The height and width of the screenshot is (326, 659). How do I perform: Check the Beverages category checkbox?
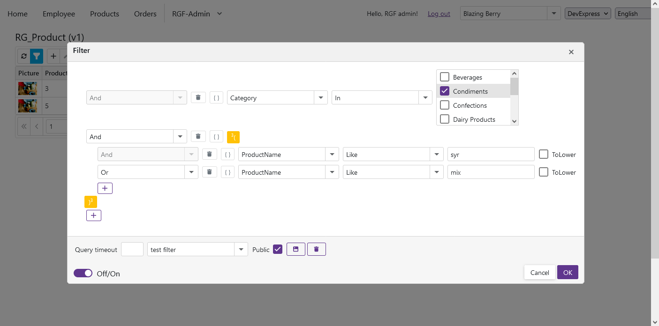click(x=445, y=77)
